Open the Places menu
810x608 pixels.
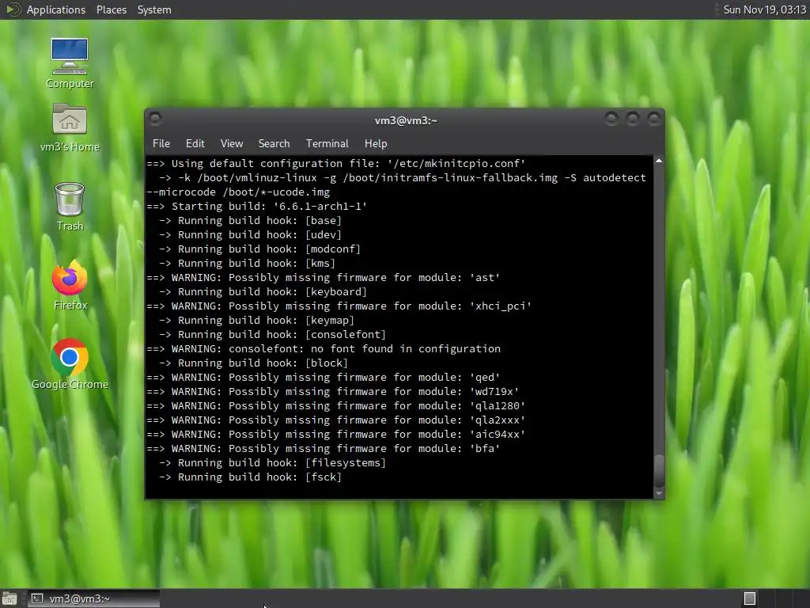(x=111, y=9)
